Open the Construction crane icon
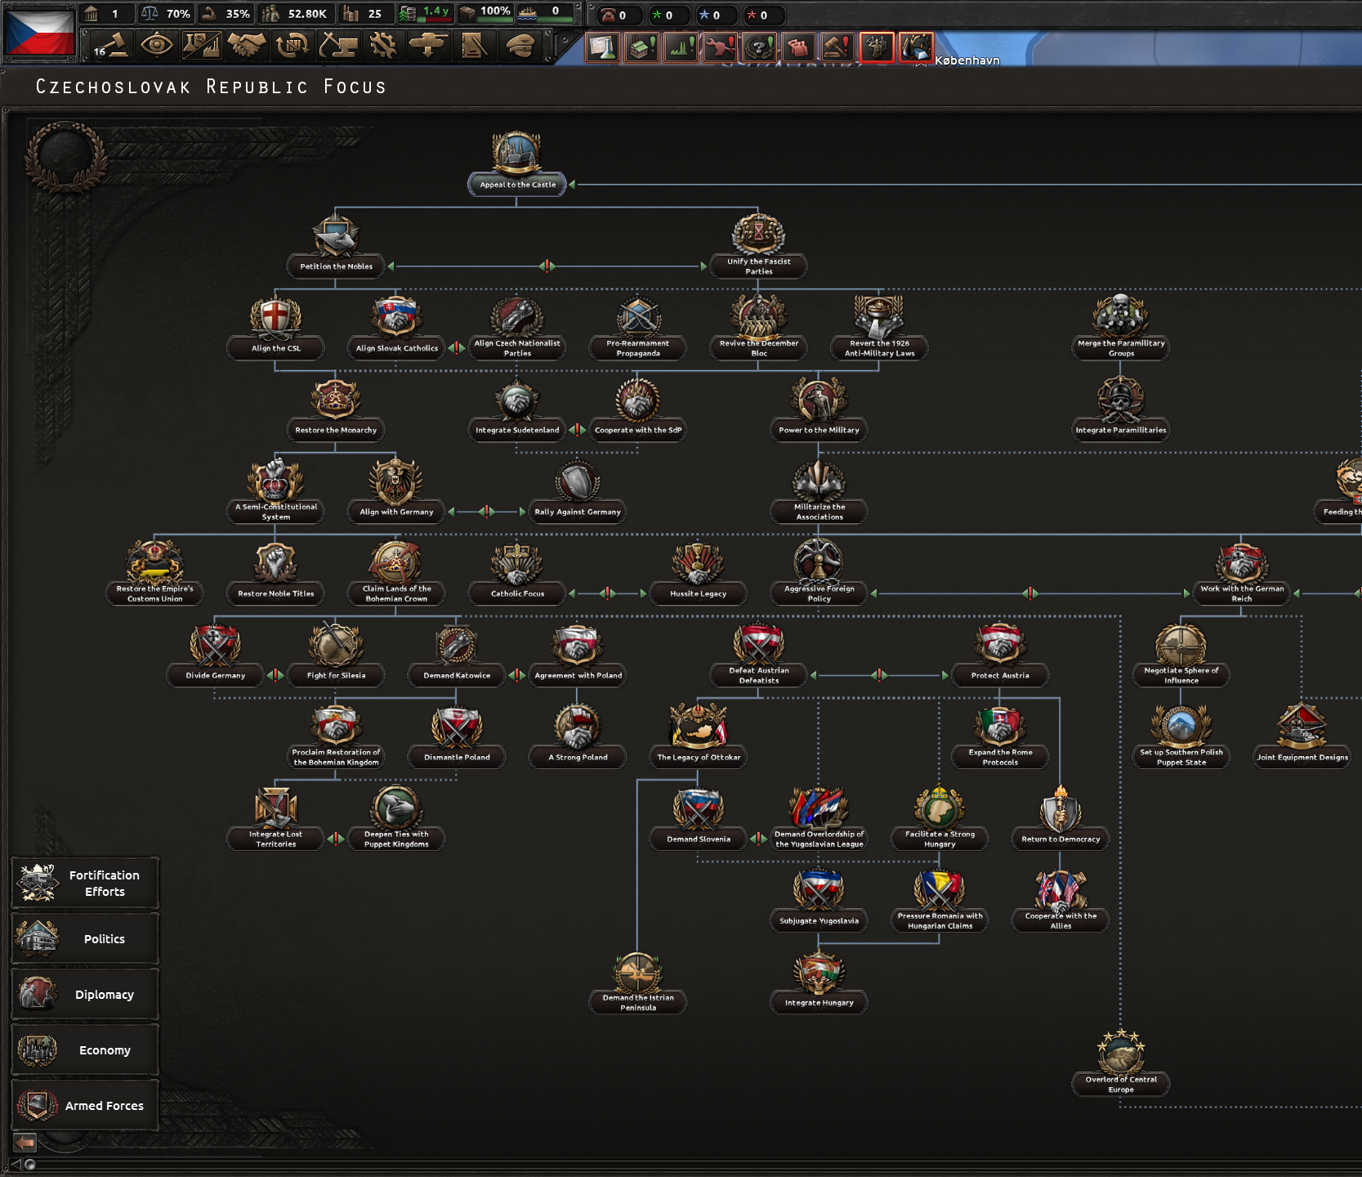Viewport: 1362px width, 1177px height. 337,45
